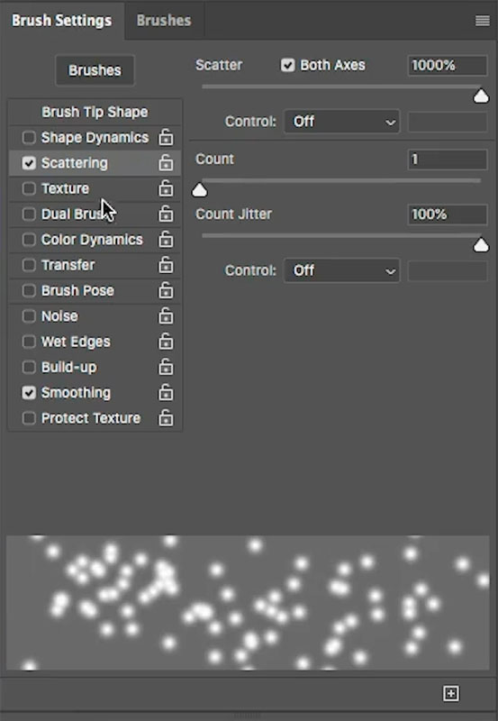Screen dimensions: 498x721
Task: Click the Scatter percentage input field
Action: pyautogui.click(x=447, y=65)
